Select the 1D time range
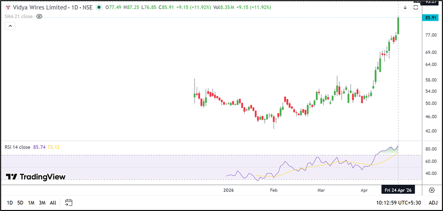This screenshot has width=443, height=211. point(9,203)
